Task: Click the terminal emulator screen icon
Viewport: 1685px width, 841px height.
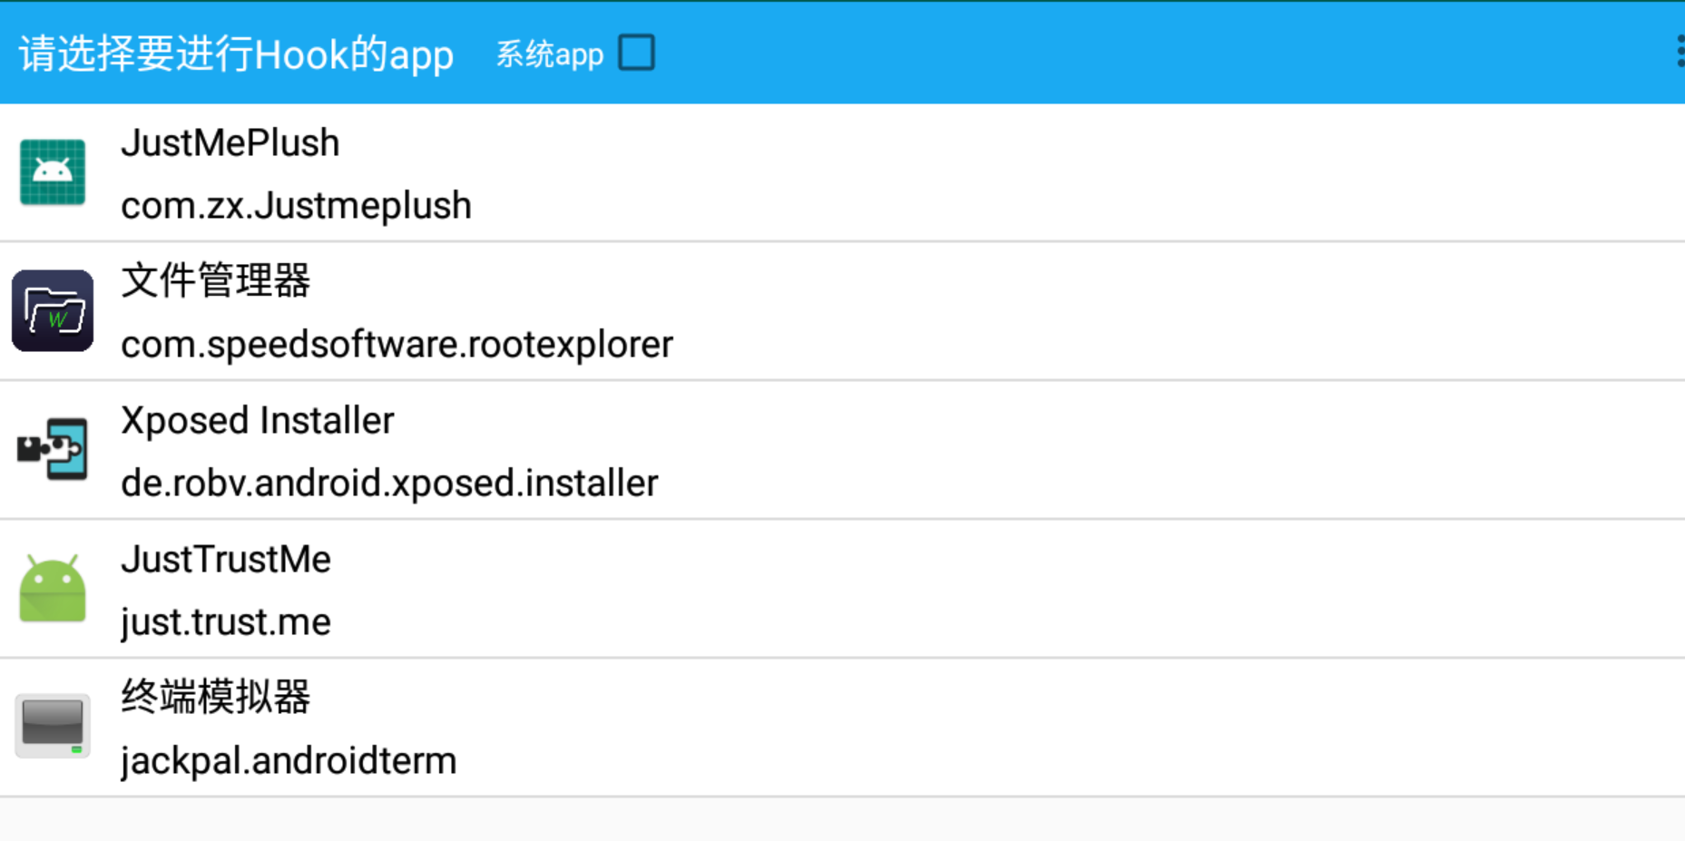Action: click(x=53, y=727)
